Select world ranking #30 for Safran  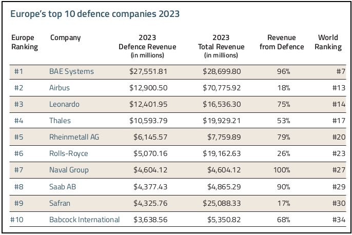[339, 203]
